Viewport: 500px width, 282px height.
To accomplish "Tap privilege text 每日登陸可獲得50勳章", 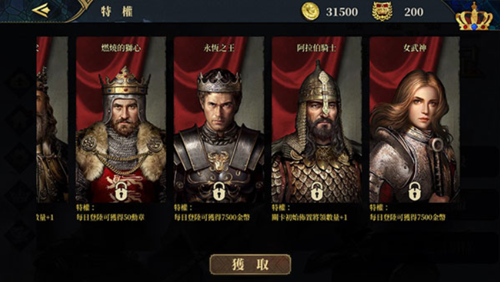I will 110,218.
